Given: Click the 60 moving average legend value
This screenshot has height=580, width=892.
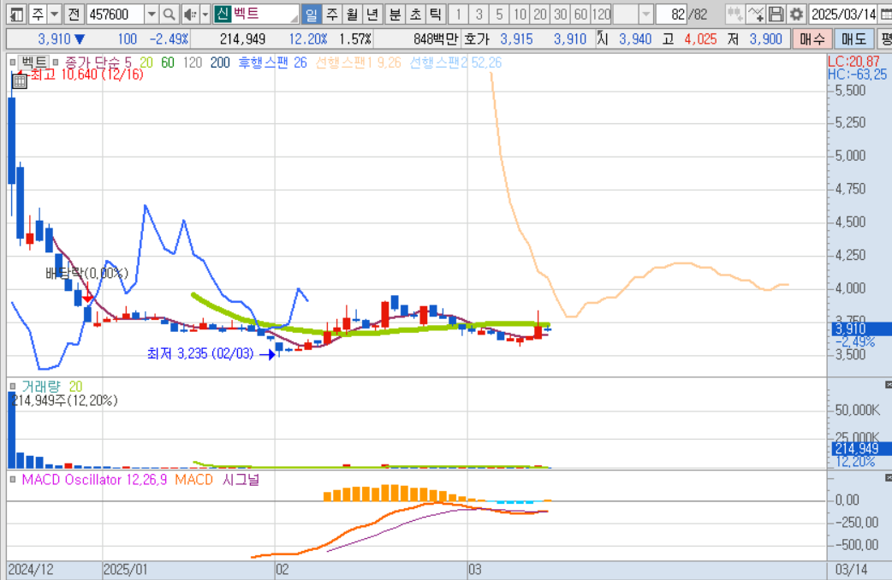Looking at the screenshot, I should click(x=167, y=62).
